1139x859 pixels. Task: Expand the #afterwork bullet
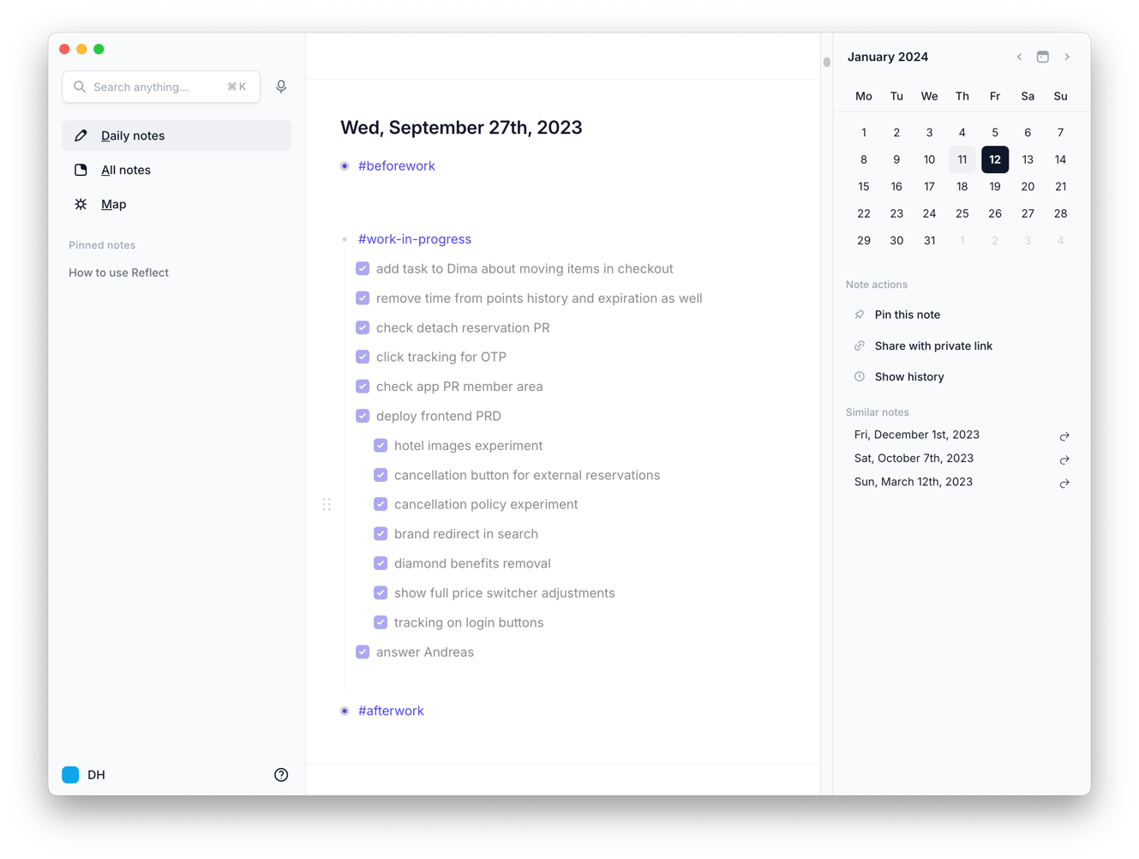click(x=345, y=711)
